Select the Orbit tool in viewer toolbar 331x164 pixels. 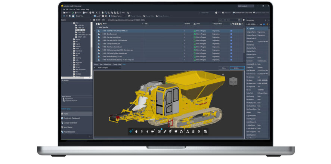131,131
